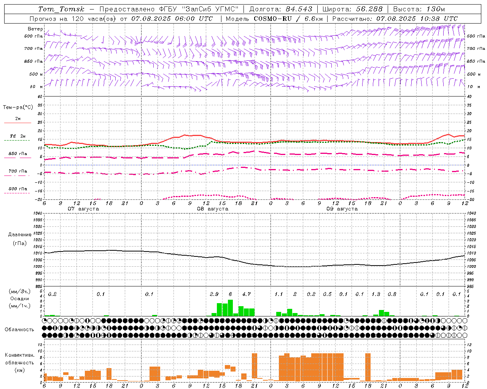
Task: Click the Долгота: 84.543 header field
Action: [x=281, y=9]
